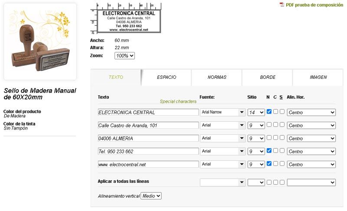Viewport: 347px width, 211px height.
Task: Check bold box in Aplicar a todas las líneas
Action: [269, 182]
